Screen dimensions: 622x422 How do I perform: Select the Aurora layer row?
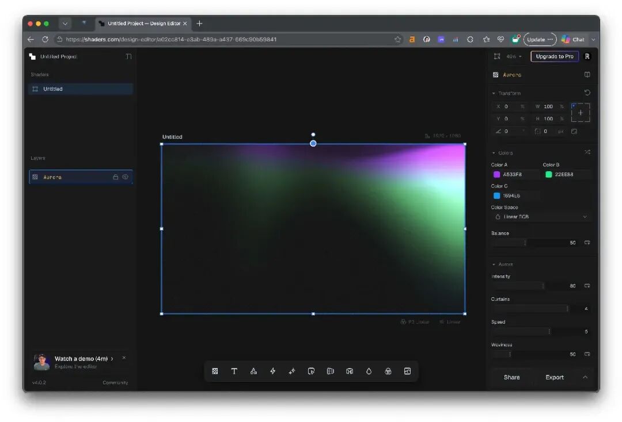pyautogui.click(x=81, y=177)
